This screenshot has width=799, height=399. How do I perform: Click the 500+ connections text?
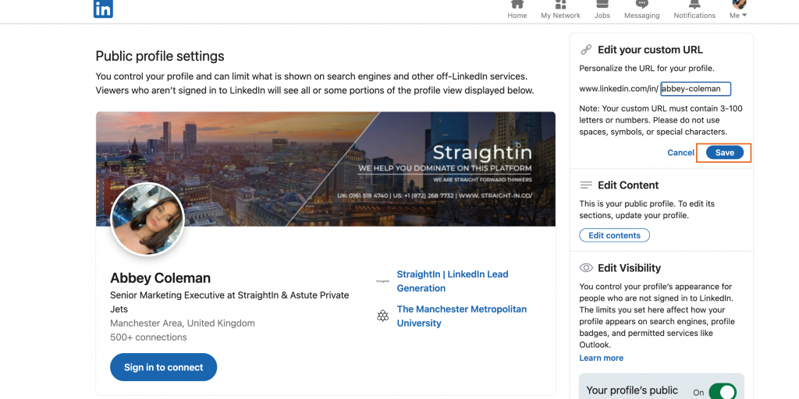pyautogui.click(x=148, y=337)
